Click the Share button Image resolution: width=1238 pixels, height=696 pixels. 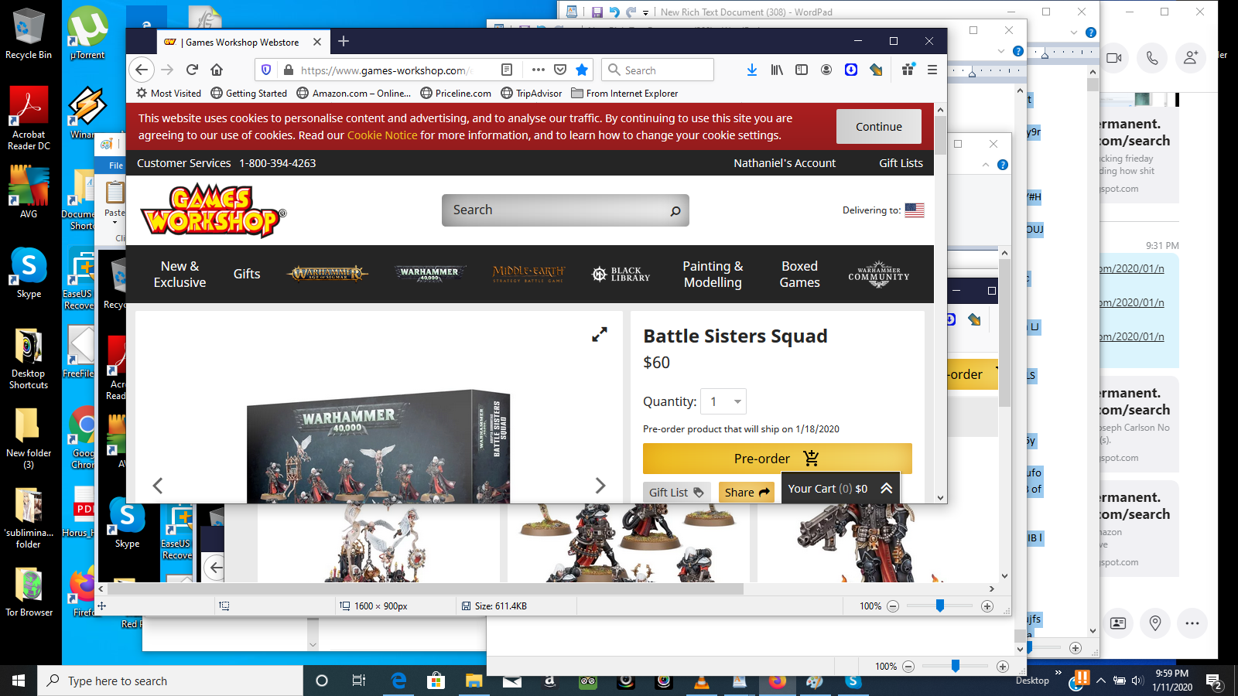(x=747, y=492)
